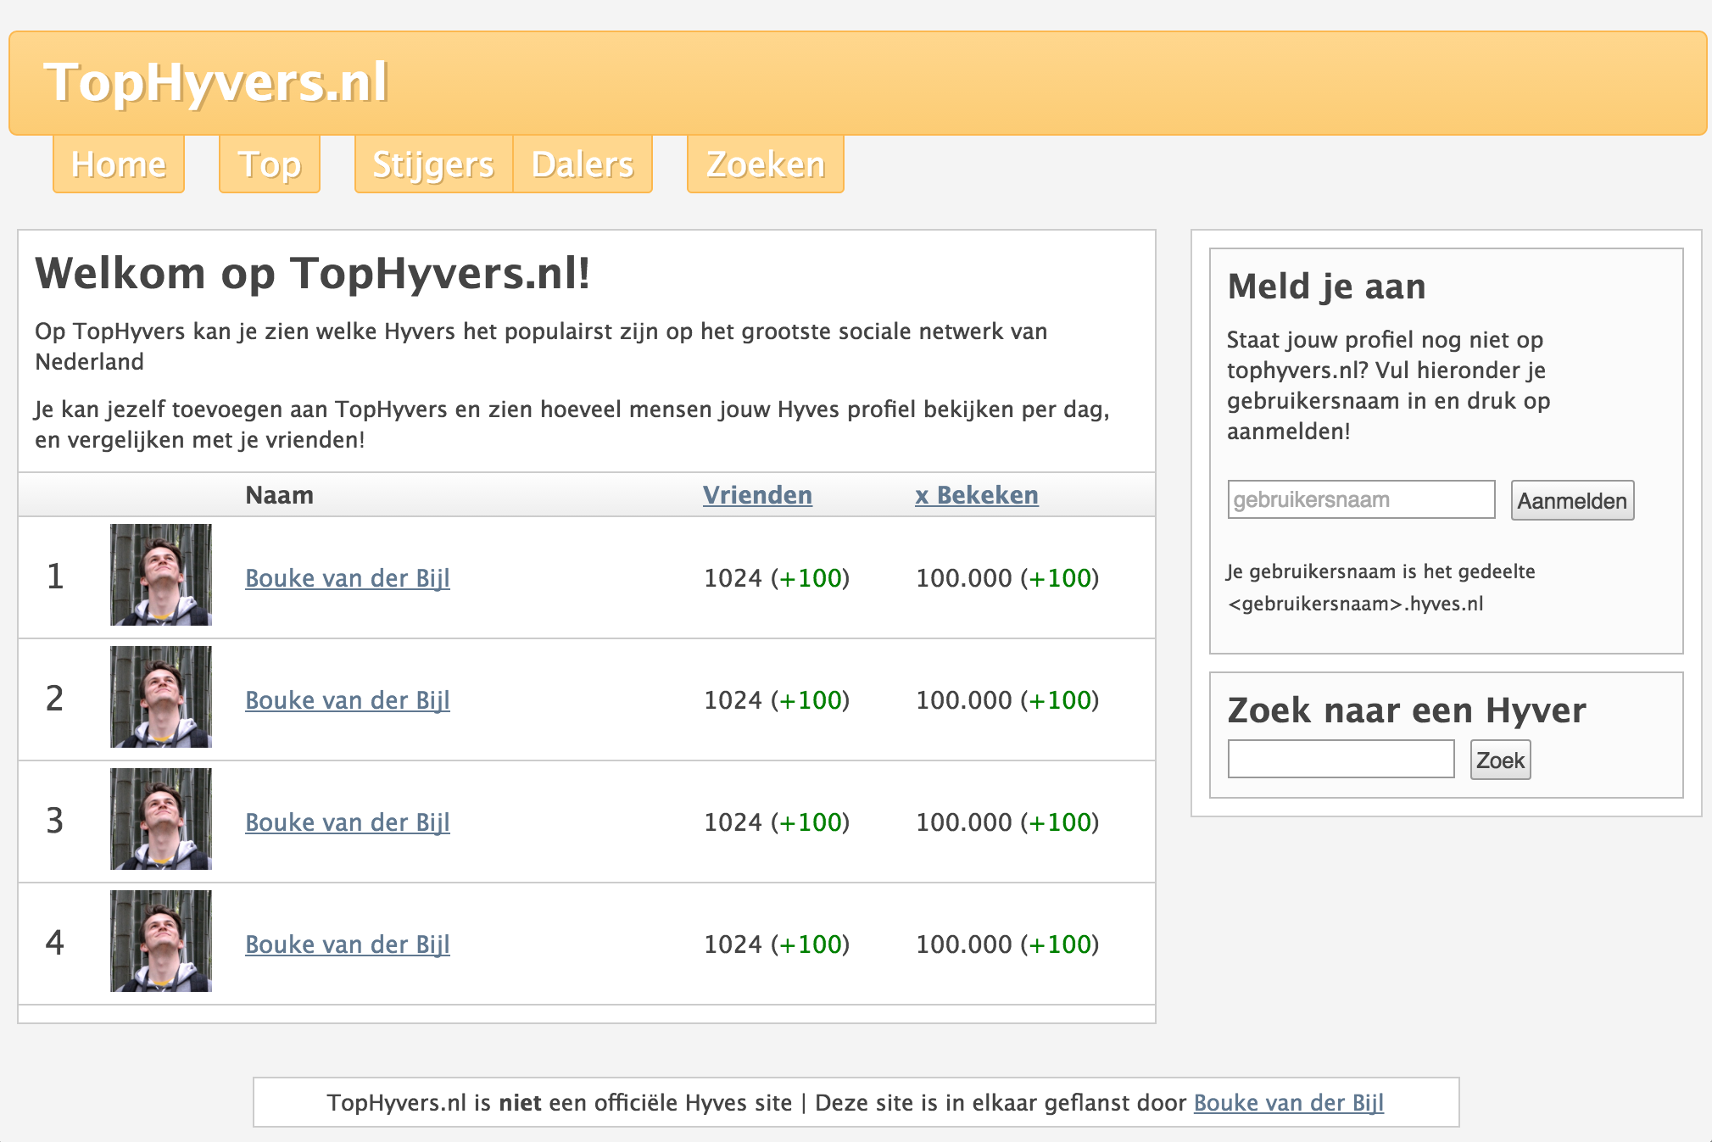Click the 100.000 (+100) views value in row 2
This screenshot has width=1712, height=1142.
1007,700
